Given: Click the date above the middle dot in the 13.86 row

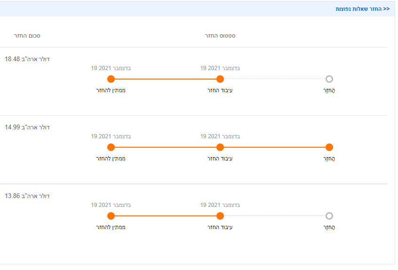Looking at the screenshot, I should [220, 205].
